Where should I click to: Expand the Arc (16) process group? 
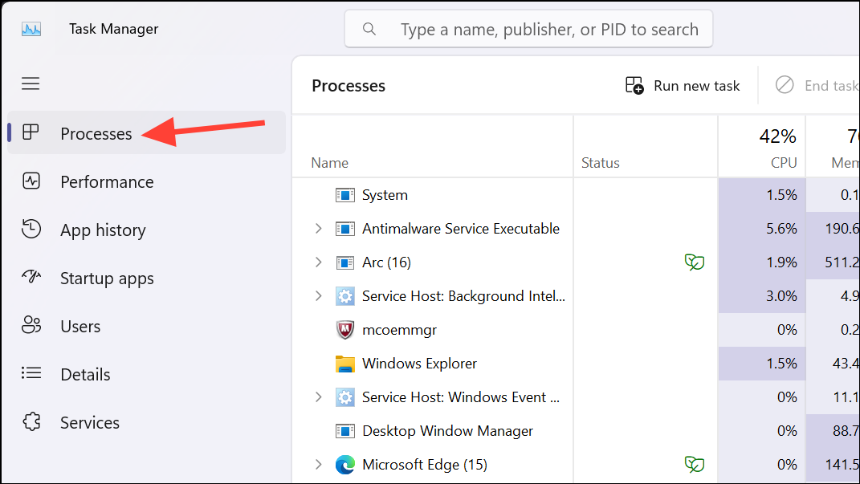pyautogui.click(x=318, y=262)
